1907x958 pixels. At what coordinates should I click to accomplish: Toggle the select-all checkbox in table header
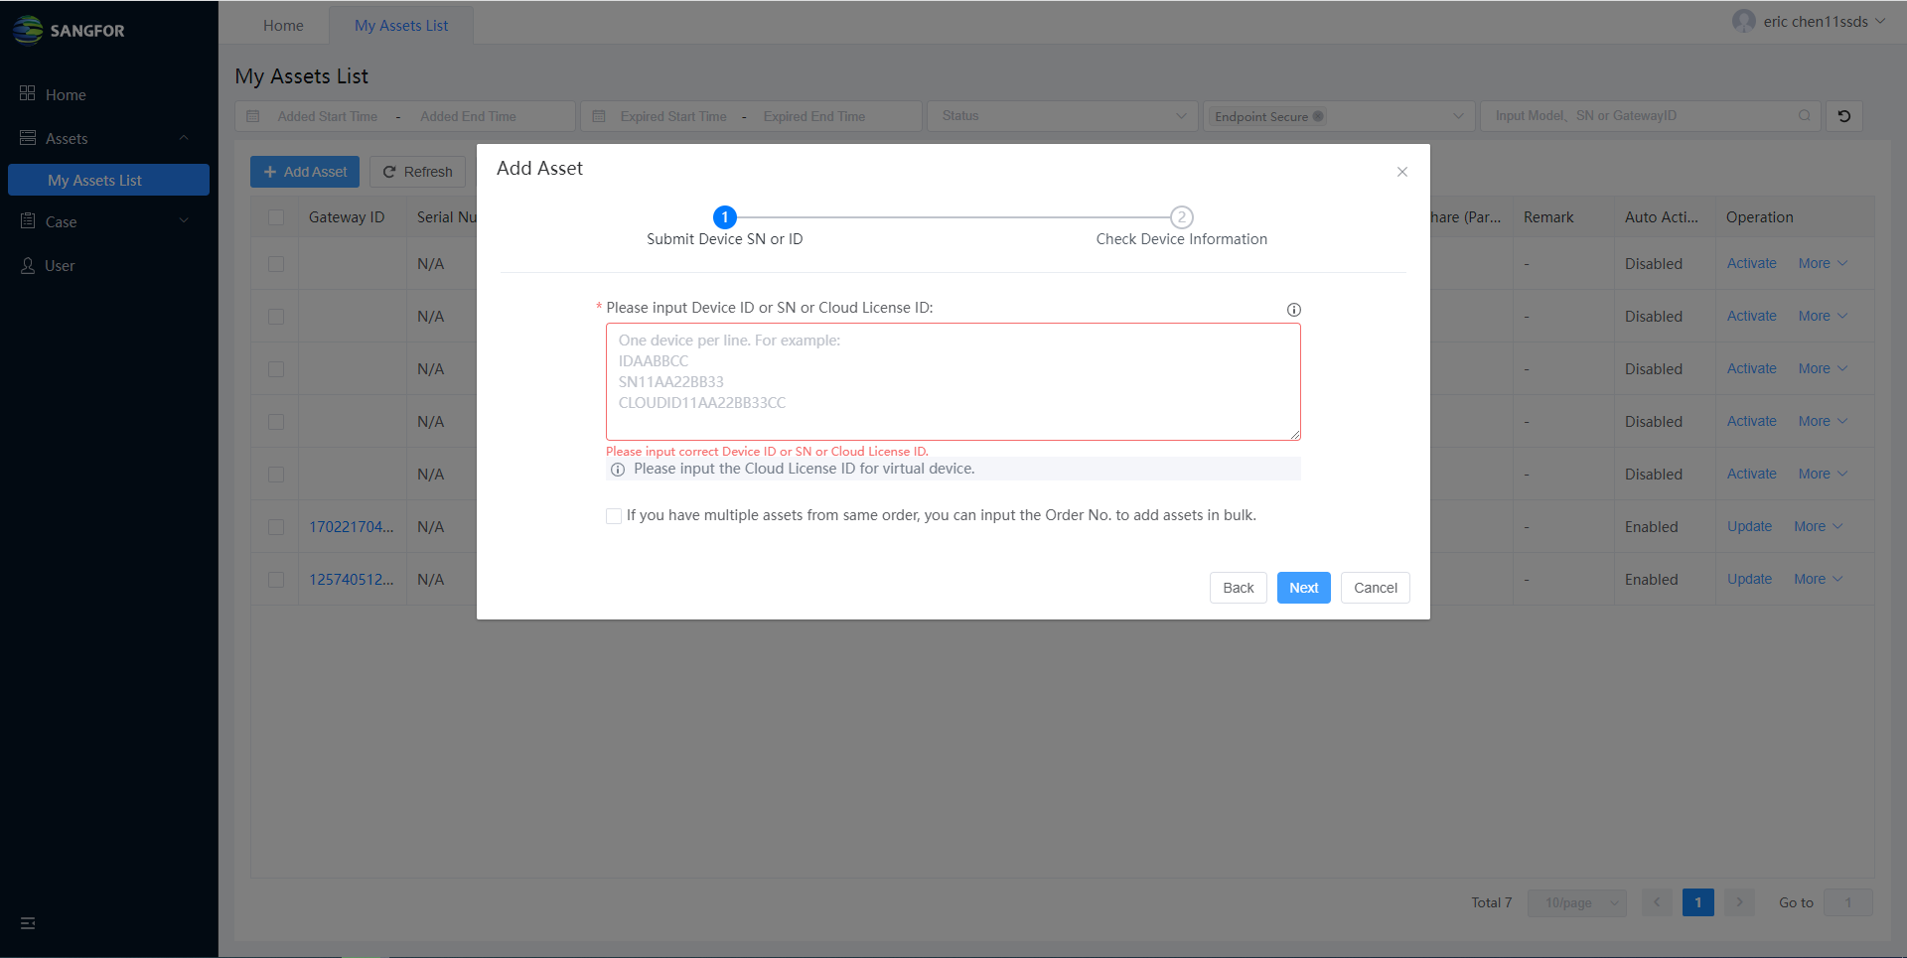pos(276,217)
